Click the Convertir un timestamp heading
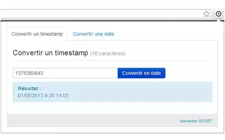This screenshot has height=140, width=225. 50,53
